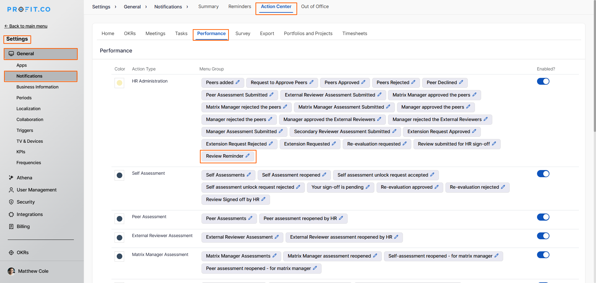Edit the Peer Declined menu group

[x=461, y=82]
